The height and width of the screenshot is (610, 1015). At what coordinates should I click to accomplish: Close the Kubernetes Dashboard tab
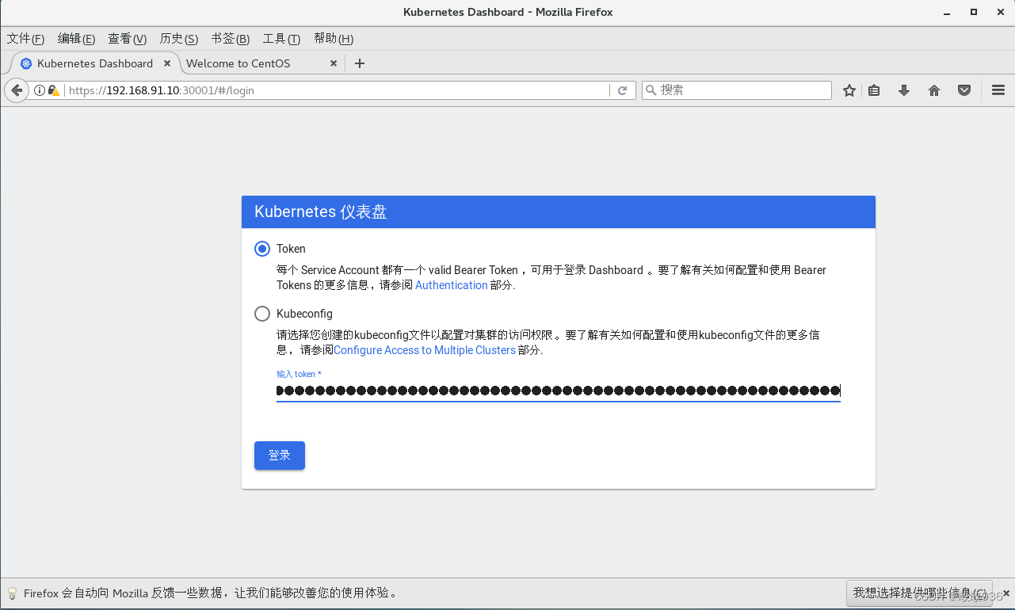[167, 63]
